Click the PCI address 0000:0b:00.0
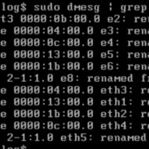The width and height of the screenshot is (149, 149). tap(60, 19)
